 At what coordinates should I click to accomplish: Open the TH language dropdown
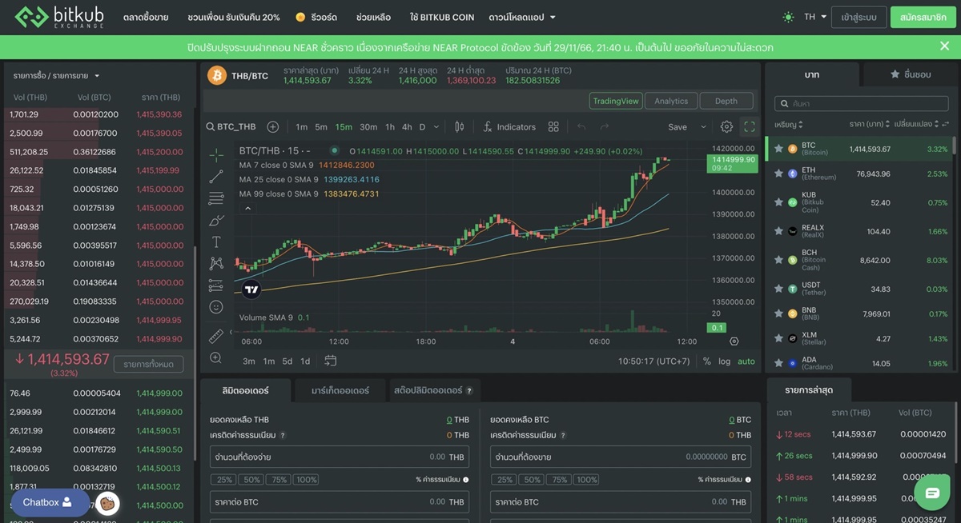815,17
